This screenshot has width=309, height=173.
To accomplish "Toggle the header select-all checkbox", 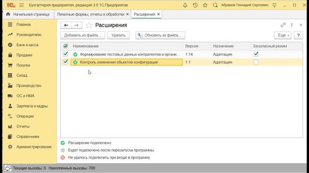I will (x=66, y=46).
